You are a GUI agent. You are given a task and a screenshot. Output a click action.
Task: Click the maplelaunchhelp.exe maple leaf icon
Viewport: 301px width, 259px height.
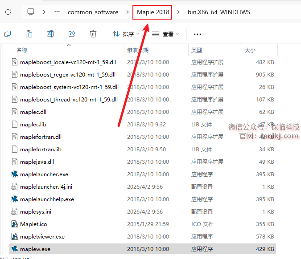(15, 199)
